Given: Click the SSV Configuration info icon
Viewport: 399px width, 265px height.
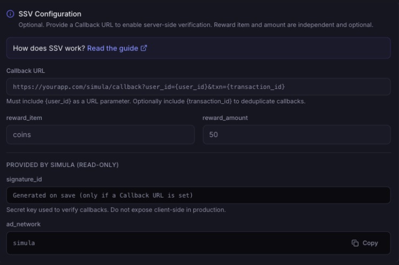Looking at the screenshot, I should click(x=10, y=14).
